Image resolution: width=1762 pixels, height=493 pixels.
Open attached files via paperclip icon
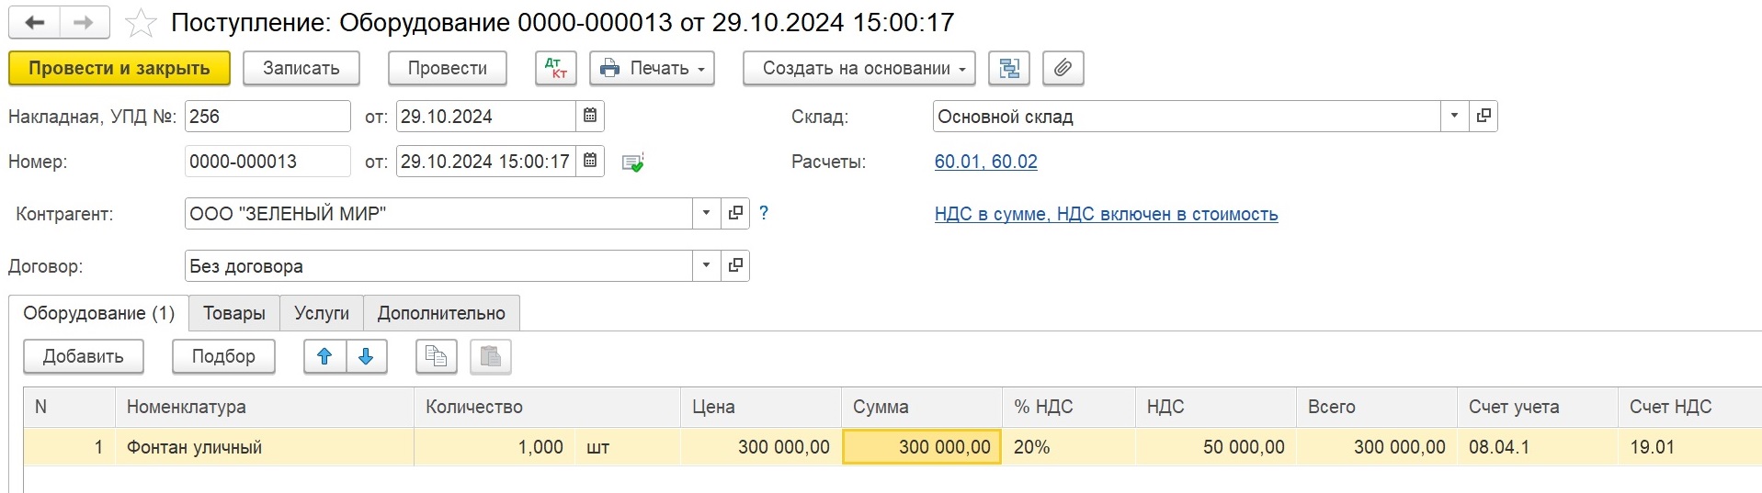coord(1063,68)
